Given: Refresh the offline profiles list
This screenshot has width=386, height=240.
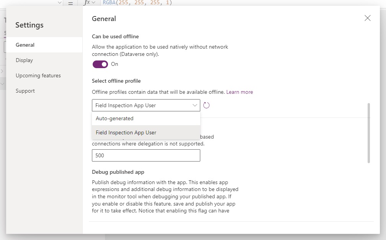Looking at the screenshot, I should 206,105.
